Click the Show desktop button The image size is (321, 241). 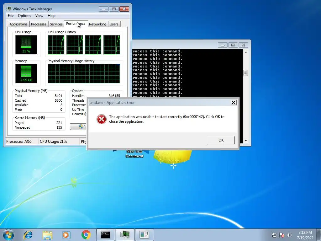[x=319, y=235]
